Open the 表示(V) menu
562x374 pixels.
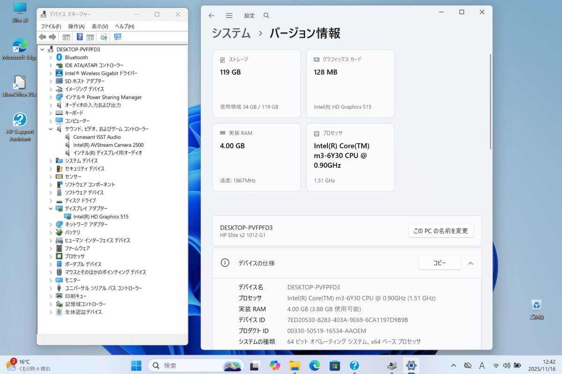click(x=100, y=26)
